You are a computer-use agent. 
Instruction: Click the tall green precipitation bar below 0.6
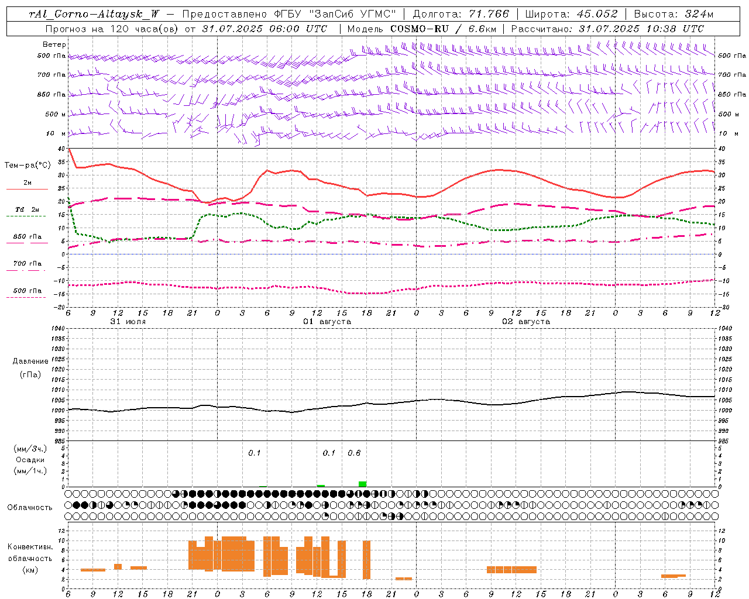[363, 484]
